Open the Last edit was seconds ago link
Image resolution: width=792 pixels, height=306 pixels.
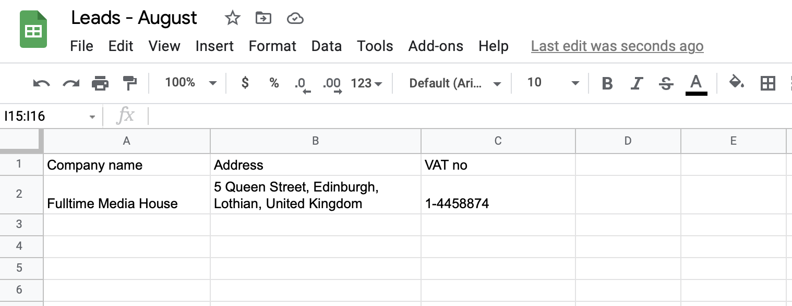[x=617, y=46]
